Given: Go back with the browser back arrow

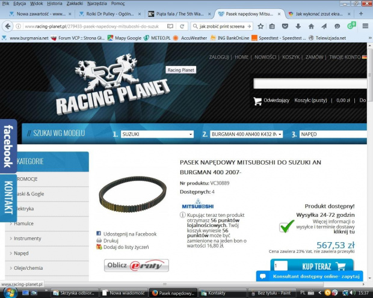Looking at the screenshot, I should pos(8,26).
